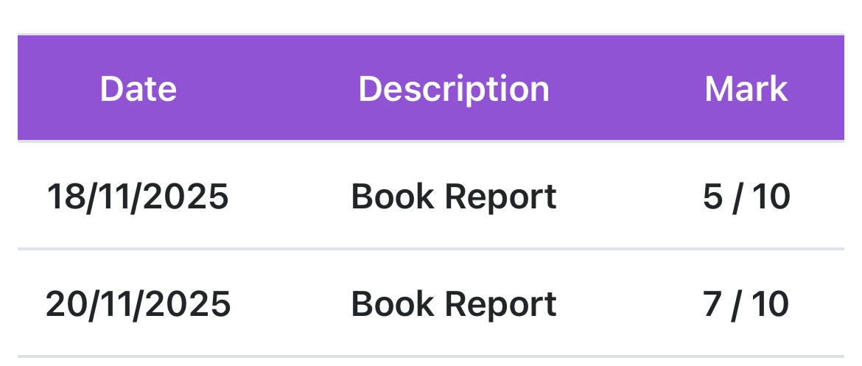Click the bottom border under the 20/11/2025 row
The height and width of the screenshot is (366, 862).
click(431, 356)
